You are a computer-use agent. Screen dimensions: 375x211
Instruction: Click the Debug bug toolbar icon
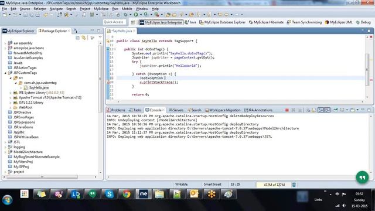(x=125, y=15)
